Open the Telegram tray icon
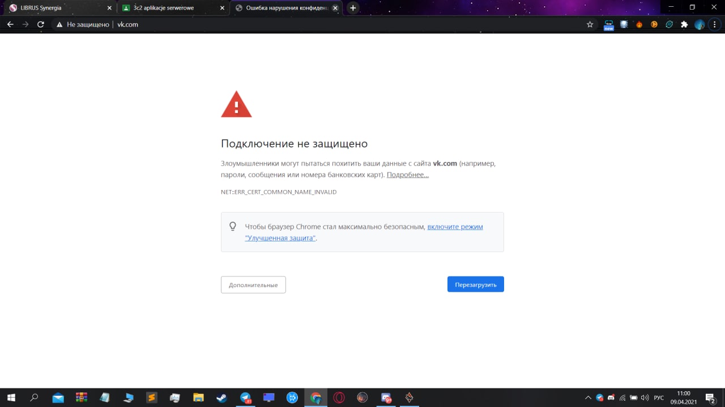 (x=600, y=398)
